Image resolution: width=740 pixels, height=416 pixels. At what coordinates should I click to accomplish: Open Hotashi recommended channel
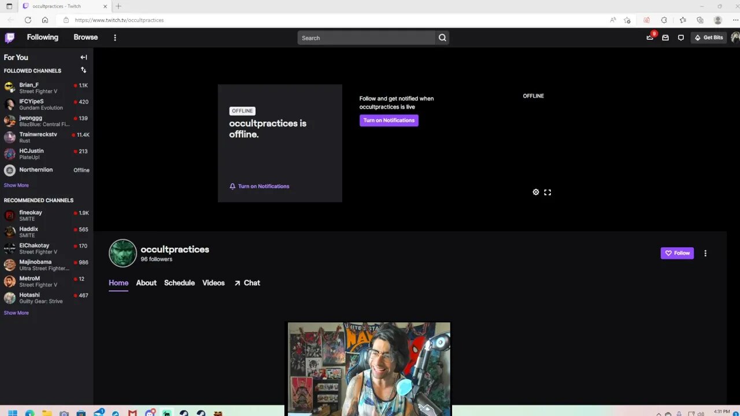coord(46,298)
